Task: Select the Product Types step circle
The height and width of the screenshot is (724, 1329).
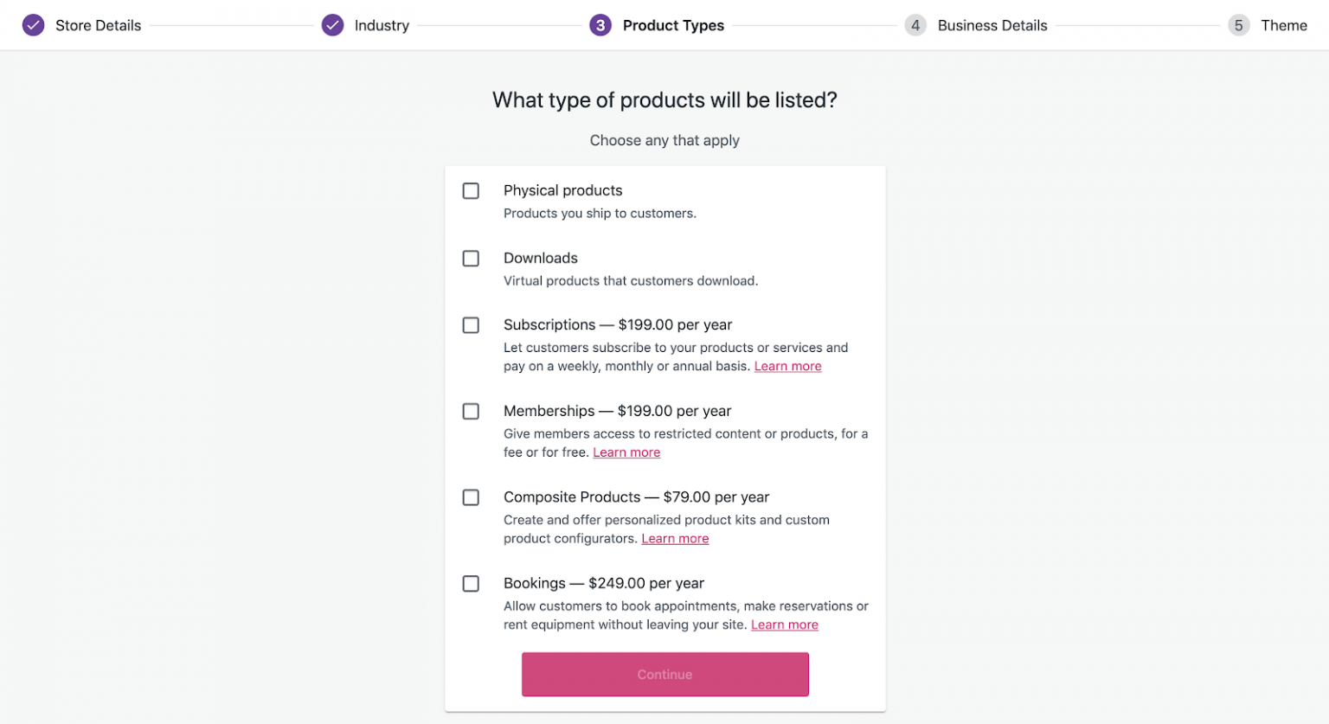Action: tap(600, 25)
